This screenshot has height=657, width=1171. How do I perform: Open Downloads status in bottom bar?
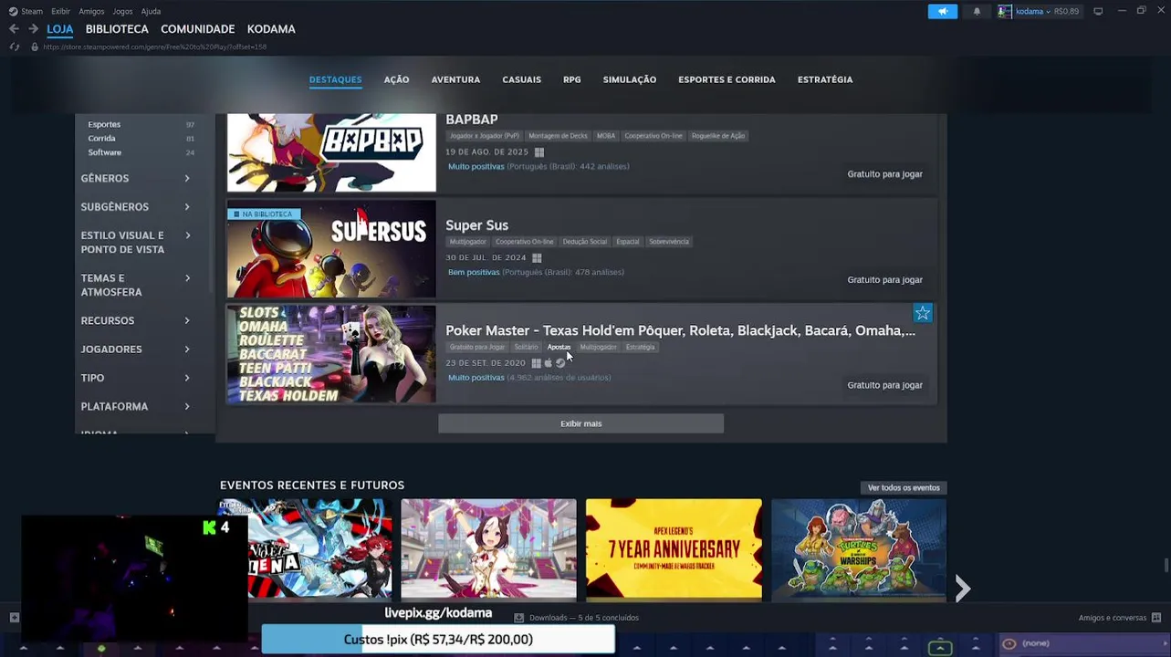[x=577, y=618]
